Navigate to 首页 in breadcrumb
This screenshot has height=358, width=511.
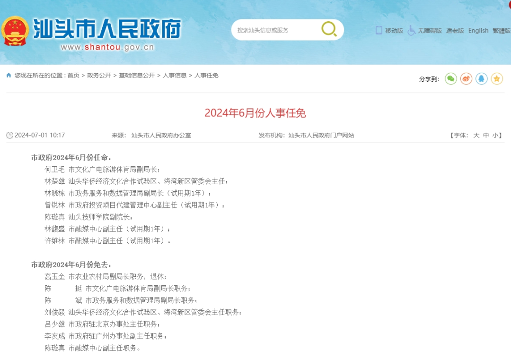[73, 76]
